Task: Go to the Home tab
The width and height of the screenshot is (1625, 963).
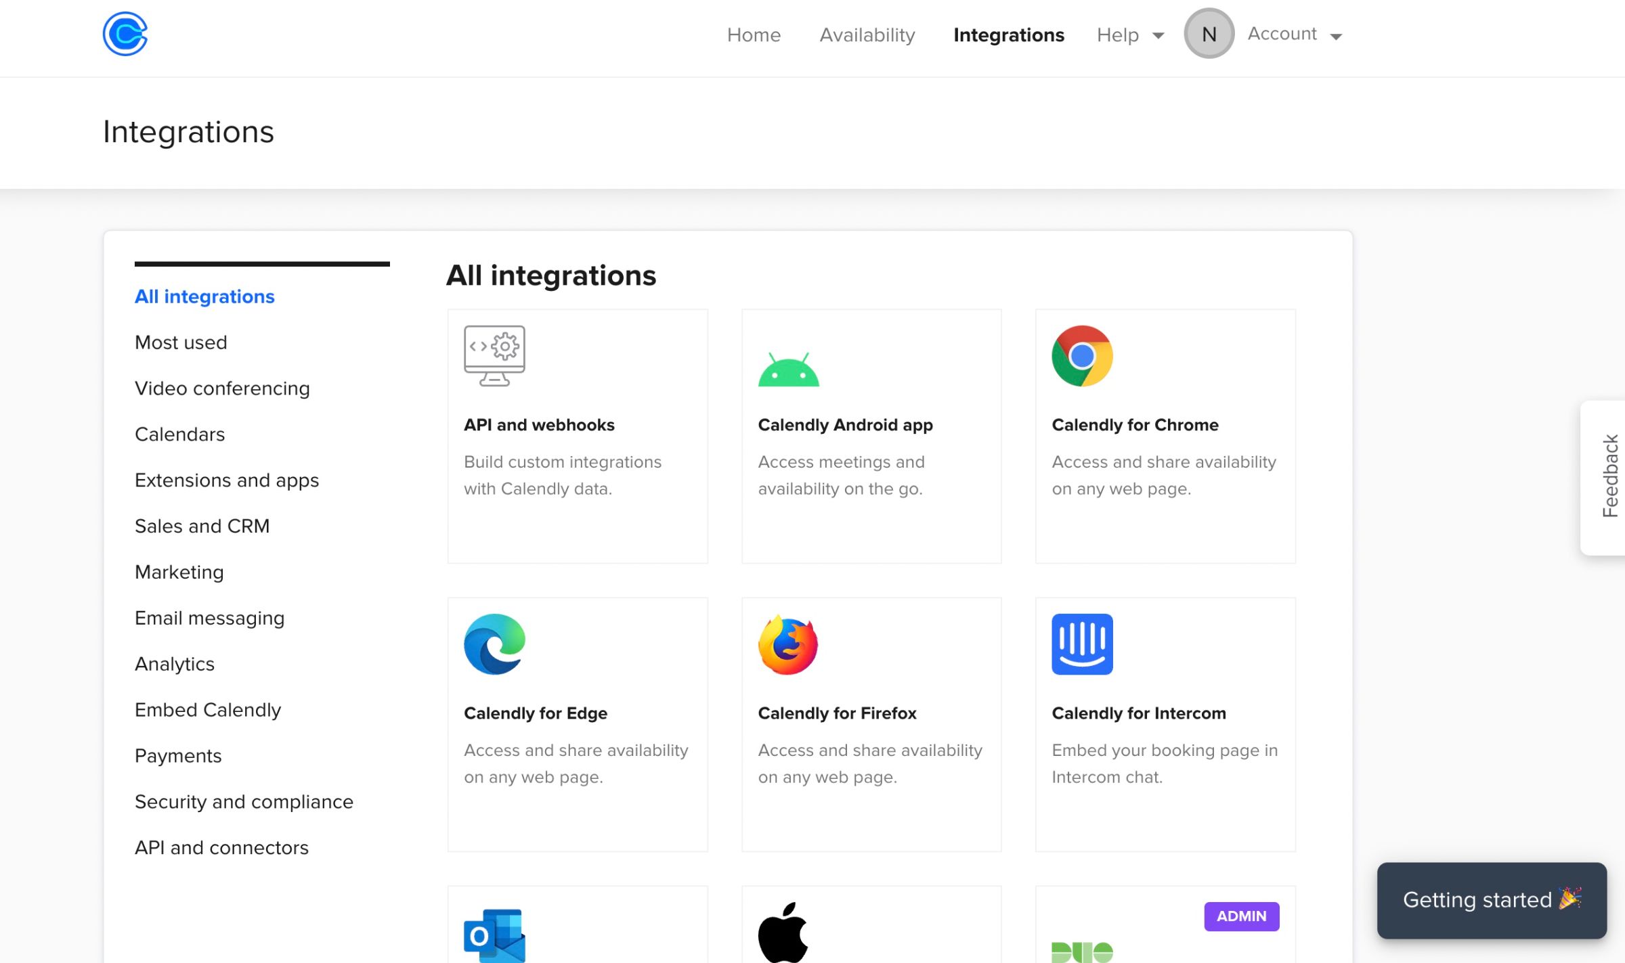Action: pos(754,35)
